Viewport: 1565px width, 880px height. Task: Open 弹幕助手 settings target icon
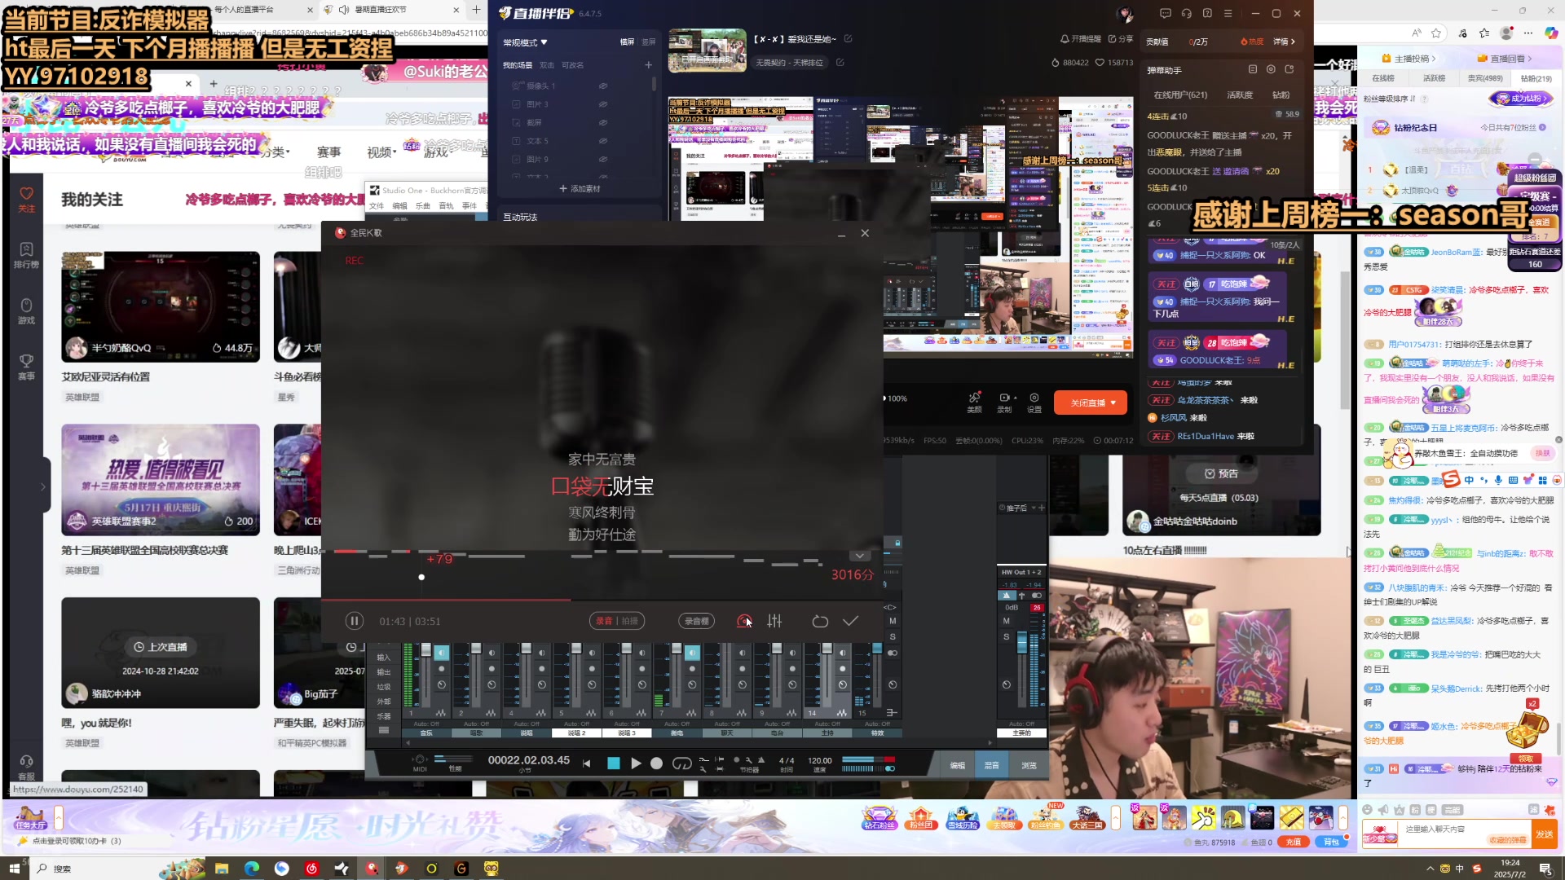(1271, 70)
